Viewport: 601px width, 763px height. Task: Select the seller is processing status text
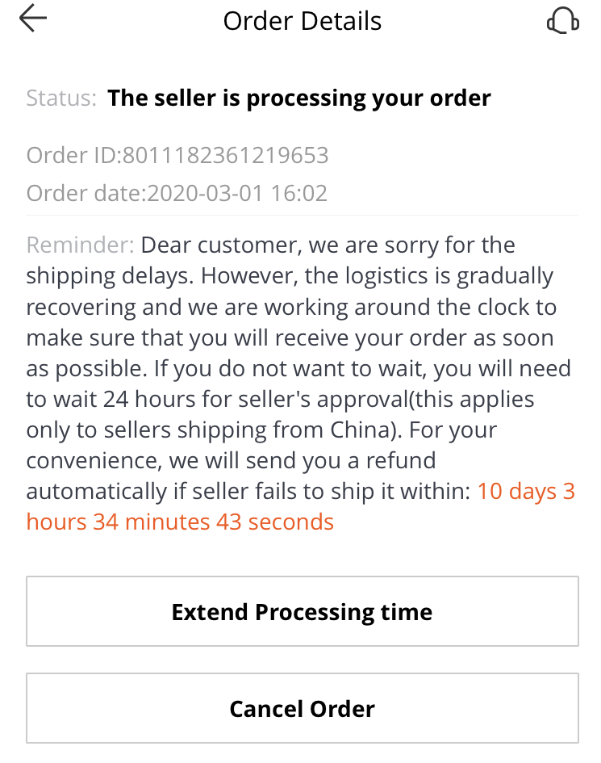pyautogui.click(x=299, y=99)
